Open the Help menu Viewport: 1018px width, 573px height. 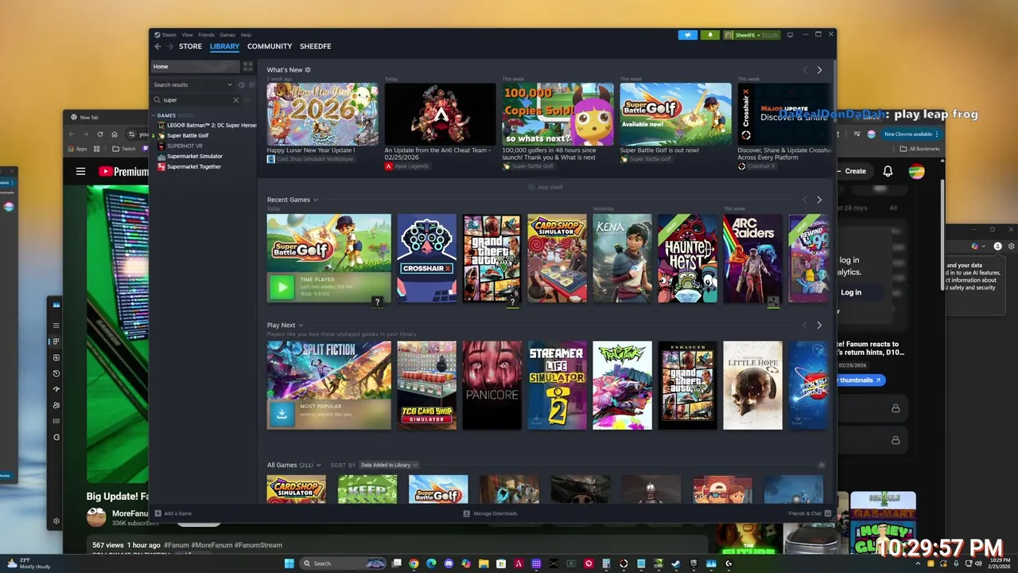[246, 35]
